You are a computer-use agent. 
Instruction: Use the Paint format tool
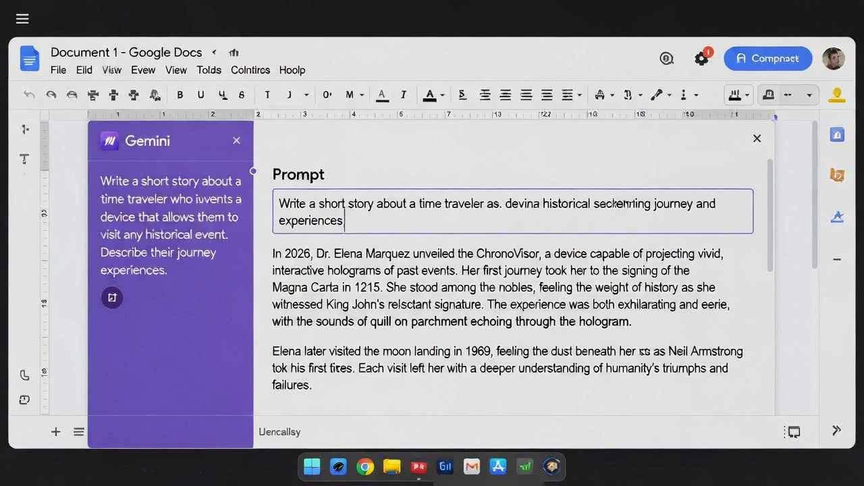coord(155,94)
